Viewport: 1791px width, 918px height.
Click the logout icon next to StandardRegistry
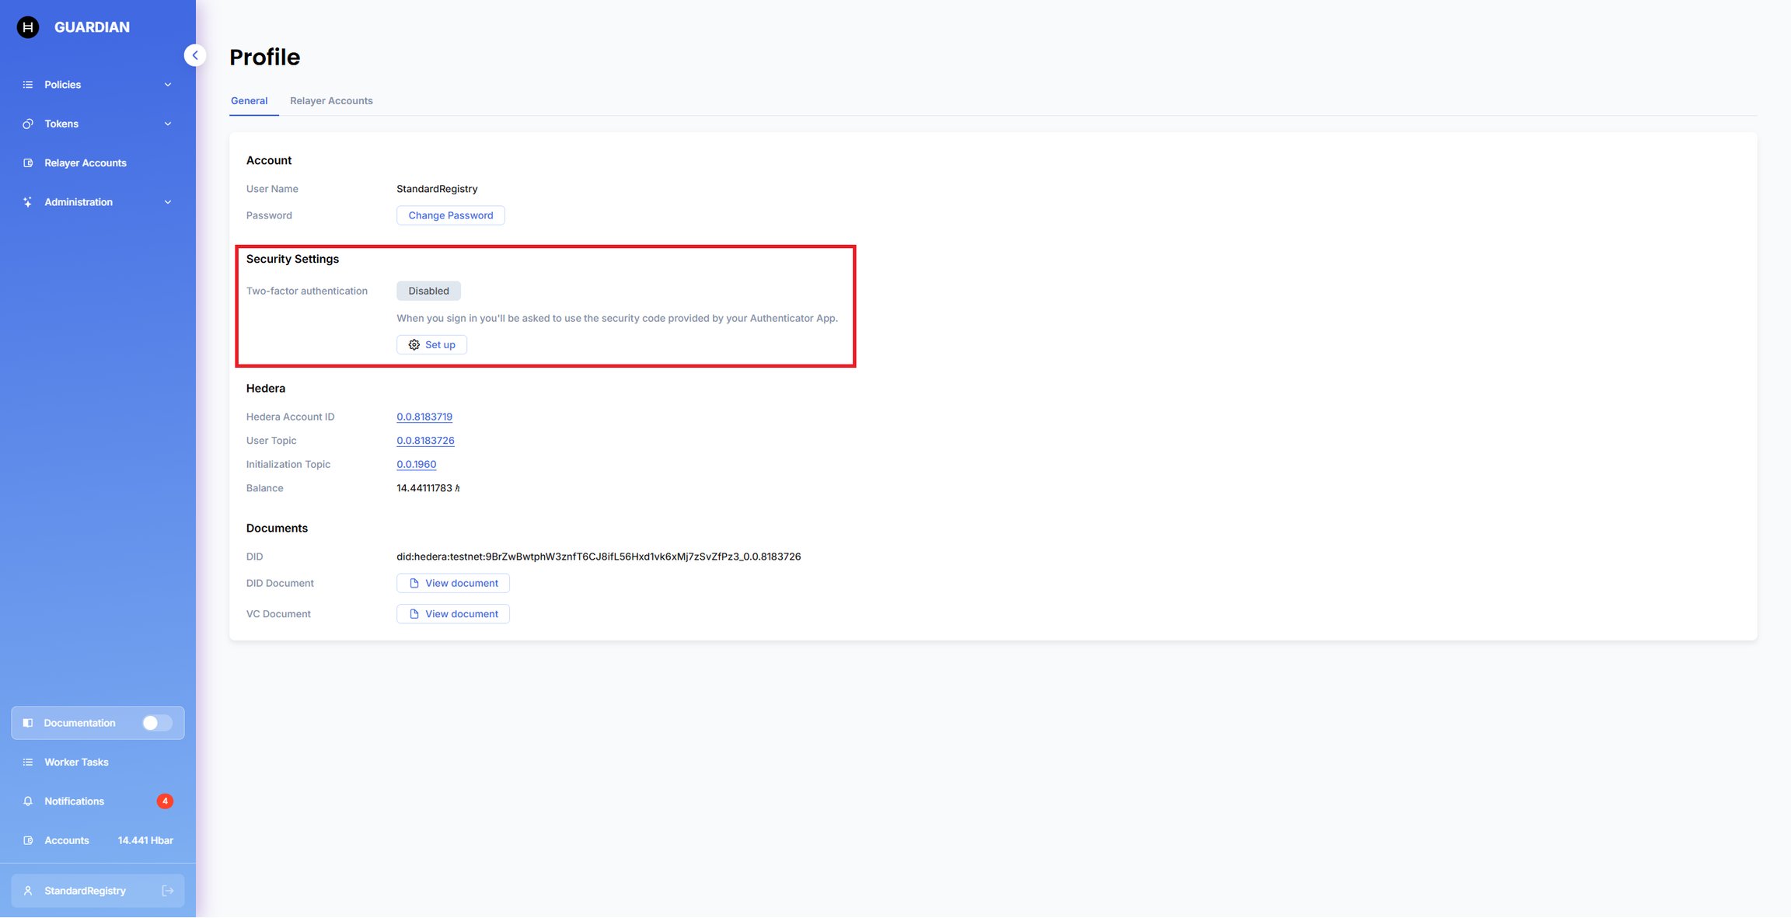click(167, 891)
